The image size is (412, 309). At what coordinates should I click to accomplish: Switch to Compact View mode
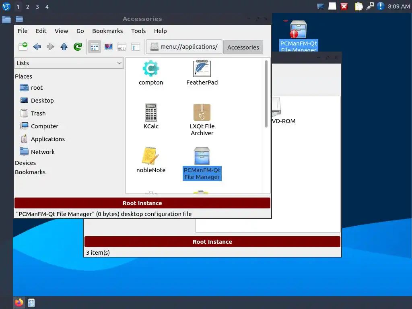click(136, 47)
